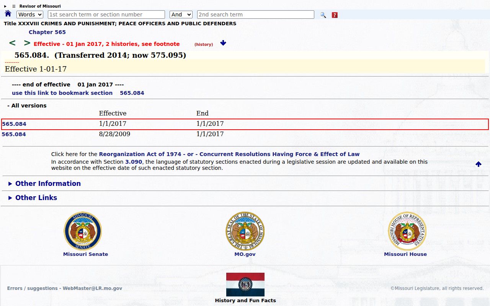Click the magnifier search icon
Image resolution: width=490 pixels, height=306 pixels.
323,15
